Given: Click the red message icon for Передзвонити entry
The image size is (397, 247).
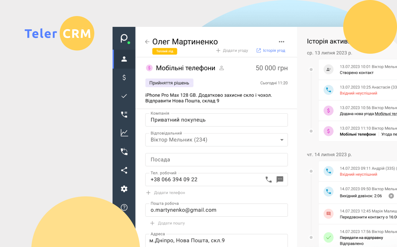Looking at the screenshot, I should tap(328, 214).
